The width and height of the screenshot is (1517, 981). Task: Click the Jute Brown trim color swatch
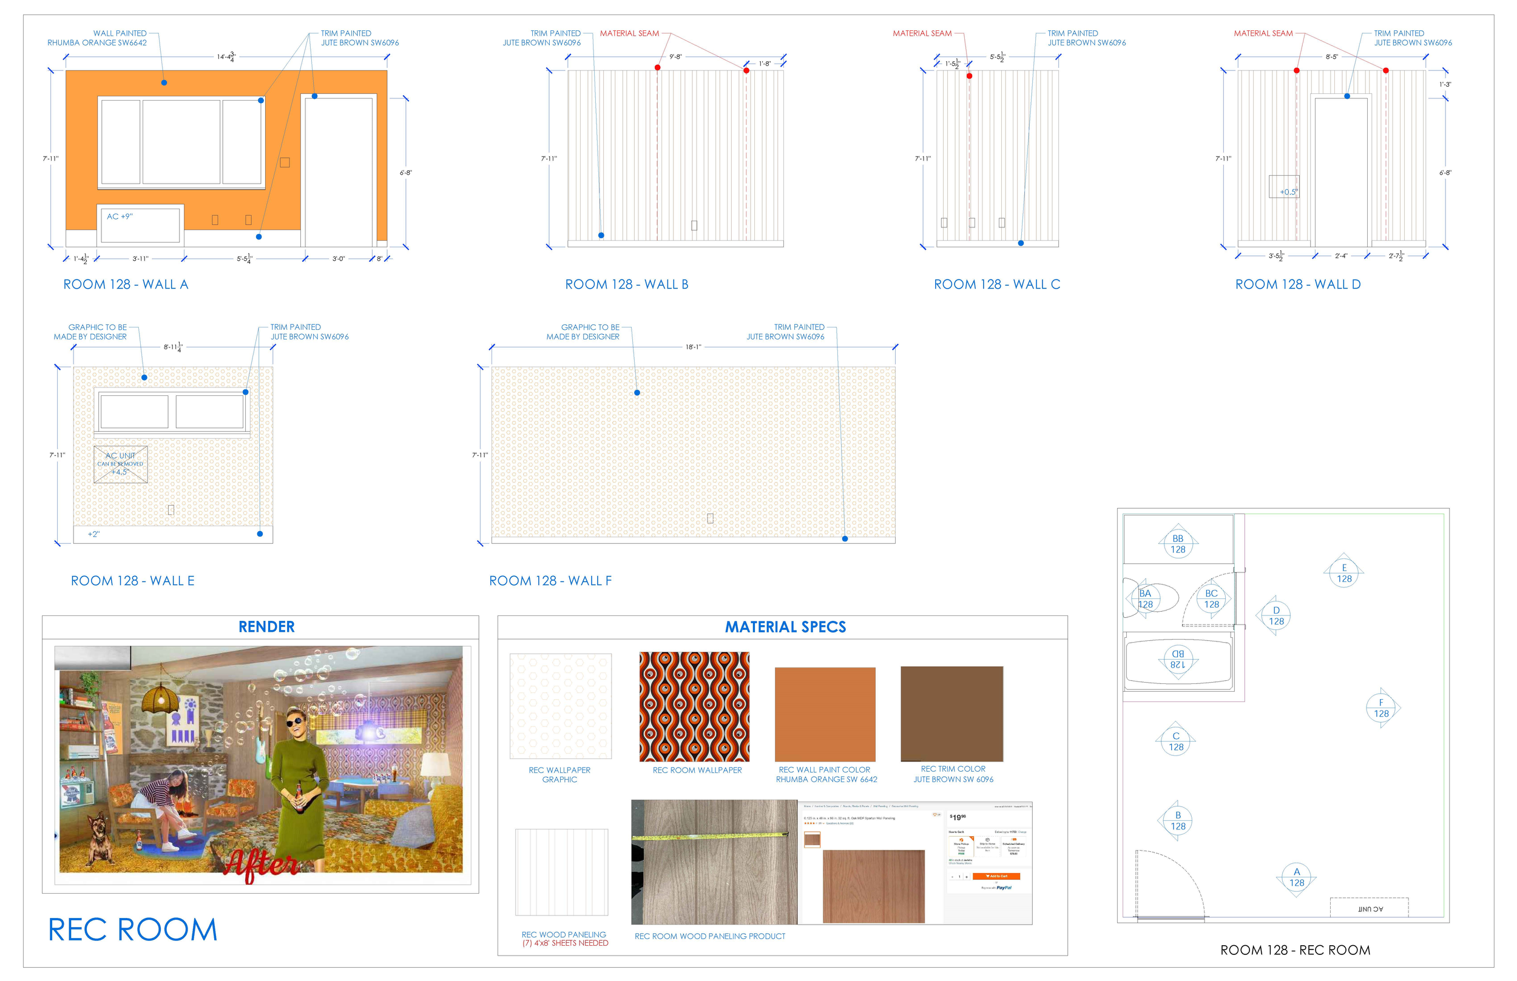point(951,714)
